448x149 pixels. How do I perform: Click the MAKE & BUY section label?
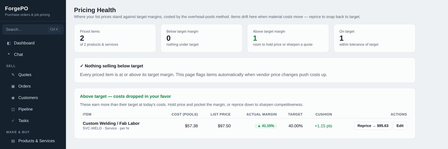tap(18, 132)
